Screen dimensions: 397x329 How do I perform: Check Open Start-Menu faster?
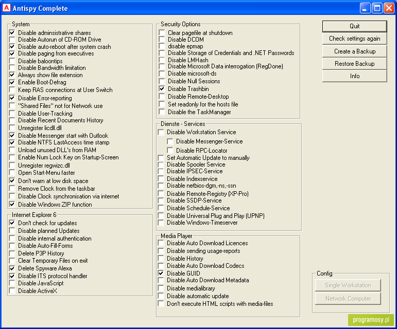tap(12, 173)
